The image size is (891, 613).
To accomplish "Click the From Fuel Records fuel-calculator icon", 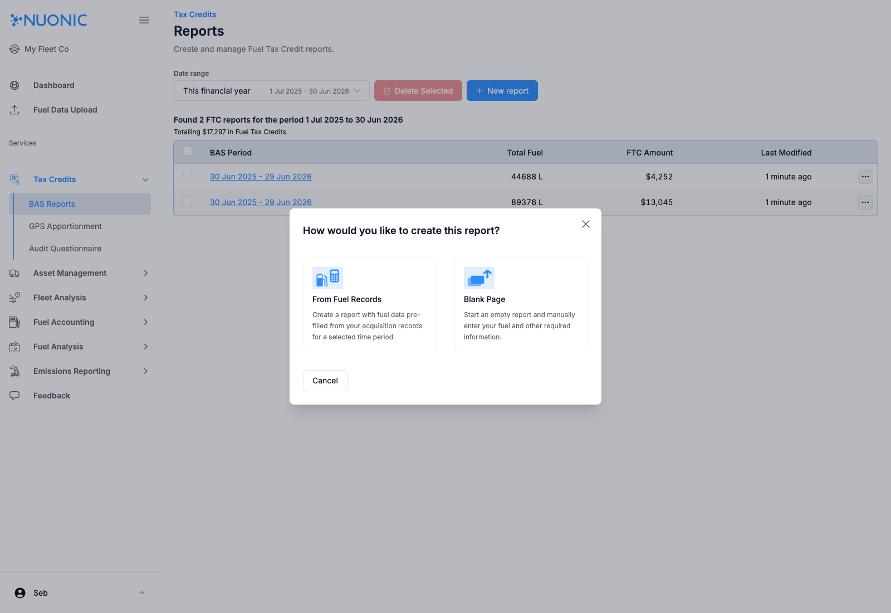I will (327, 278).
